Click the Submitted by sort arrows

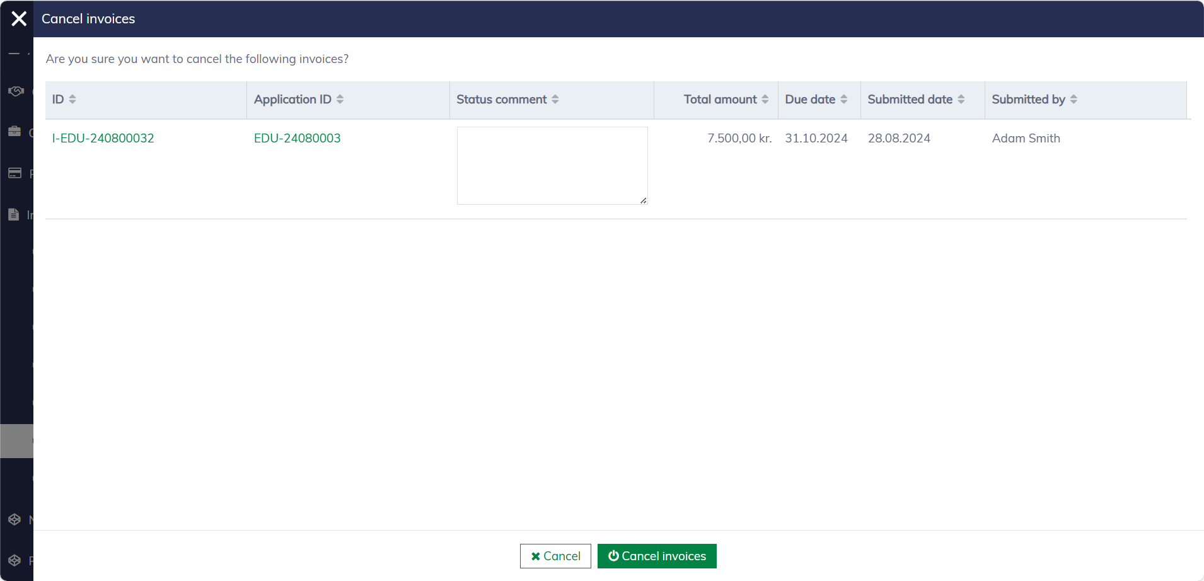[1074, 100]
